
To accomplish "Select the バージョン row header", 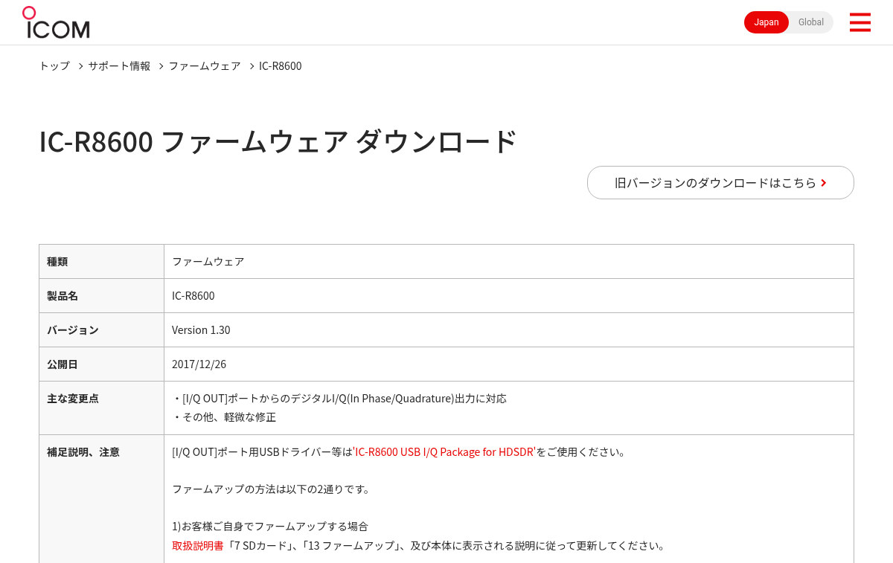I will click(101, 329).
